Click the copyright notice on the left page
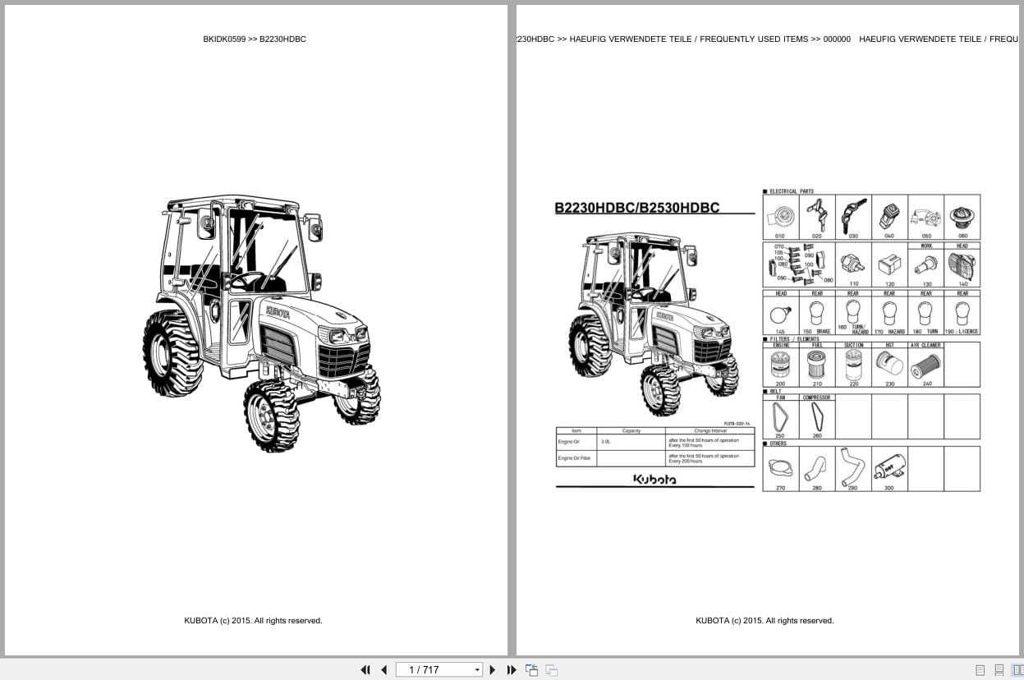 pyautogui.click(x=253, y=621)
